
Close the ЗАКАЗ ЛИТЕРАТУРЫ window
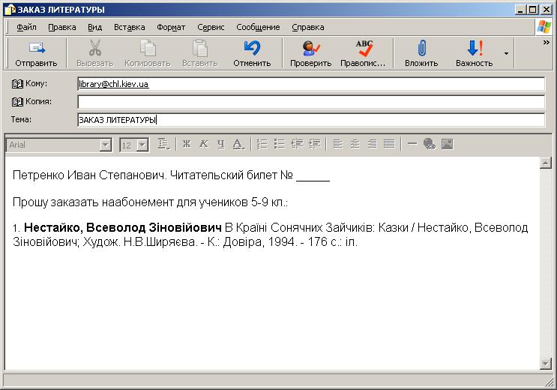click(x=547, y=10)
